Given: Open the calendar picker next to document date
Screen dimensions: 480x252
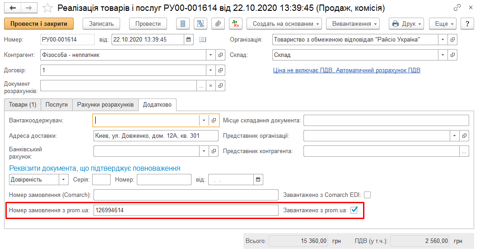Looking at the screenshot, I should 189,40.
